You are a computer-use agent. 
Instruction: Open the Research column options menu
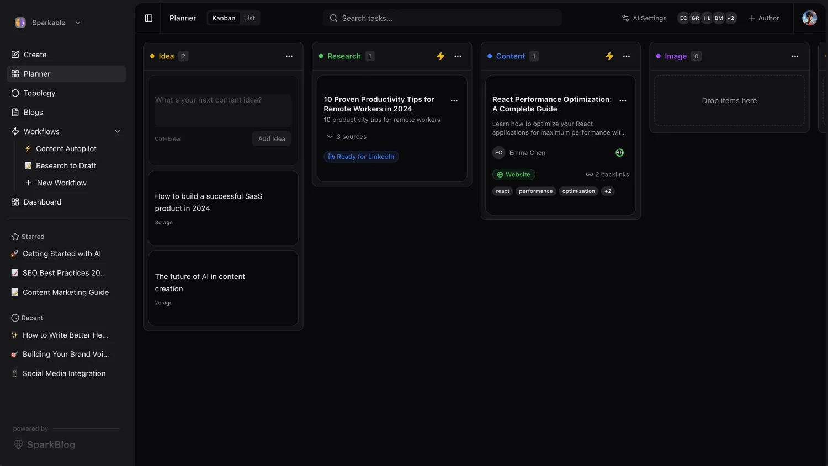(458, 56)
